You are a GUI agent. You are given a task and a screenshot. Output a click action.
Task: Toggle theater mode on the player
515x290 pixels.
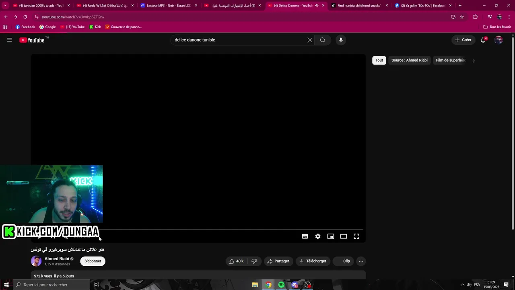[344, 236]
